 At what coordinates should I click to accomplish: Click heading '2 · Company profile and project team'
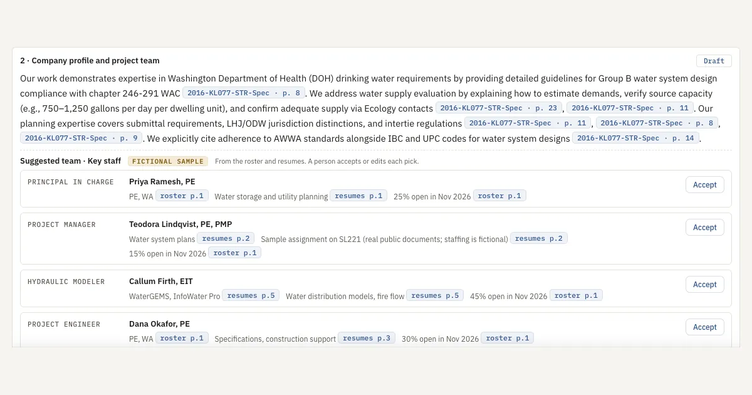(x=90, y=61)
